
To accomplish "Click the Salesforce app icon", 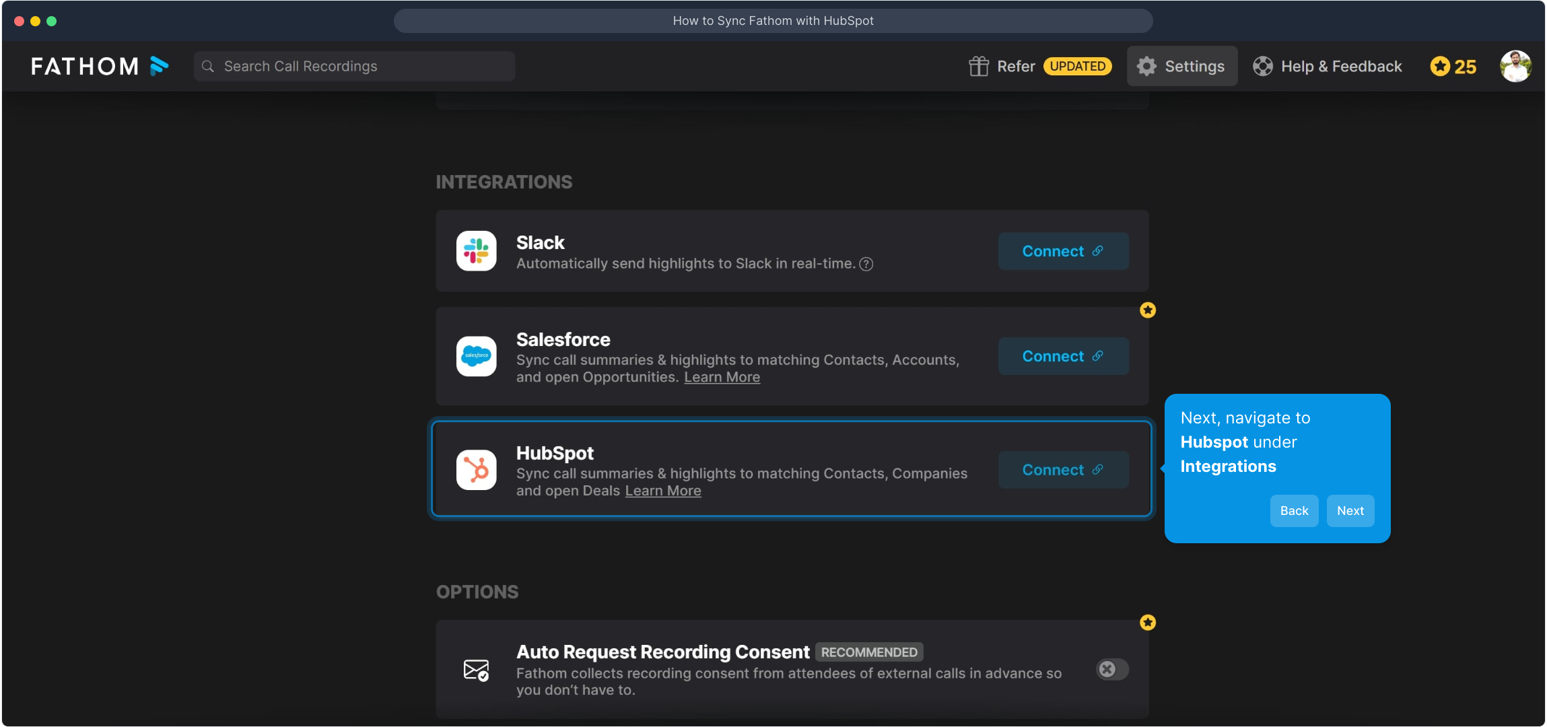I will tap(477, 356).
